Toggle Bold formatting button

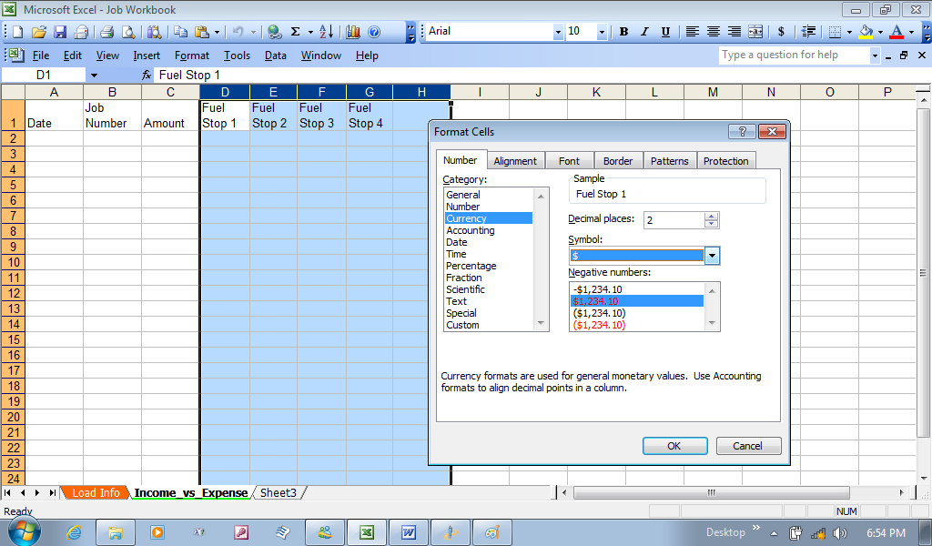(x=623, y=32)
